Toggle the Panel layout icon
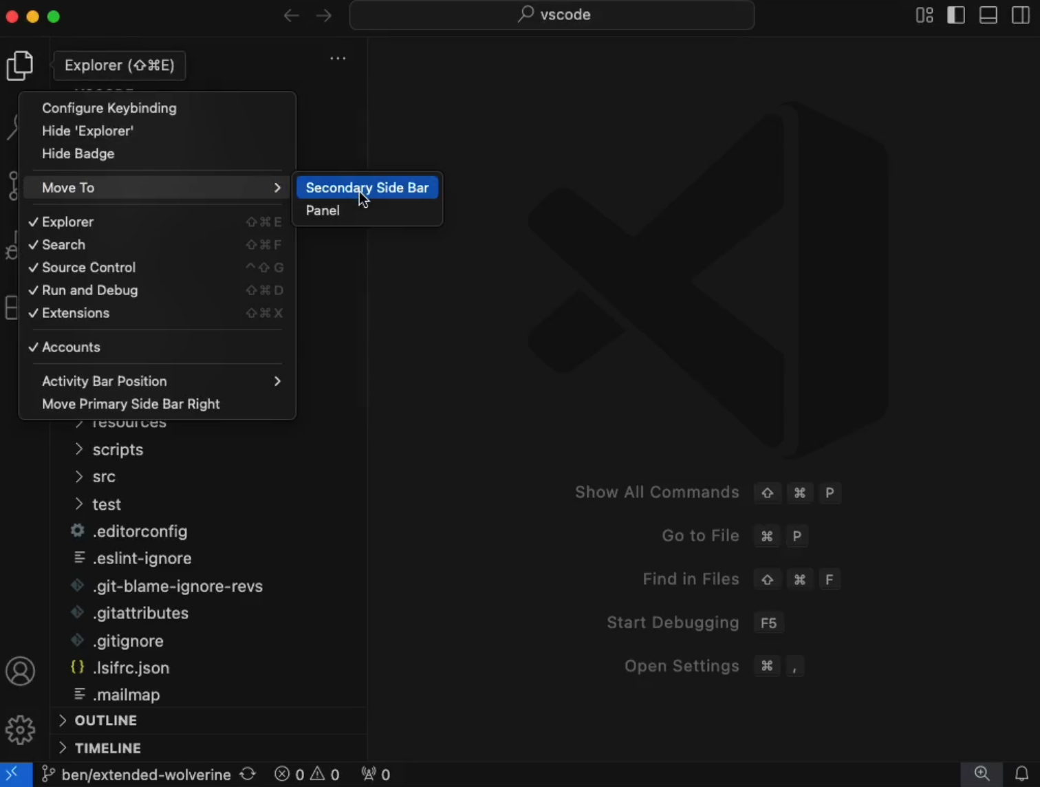Image resolution: width=1040 pixels, height=787 pixels. click(x=988, y=15)
